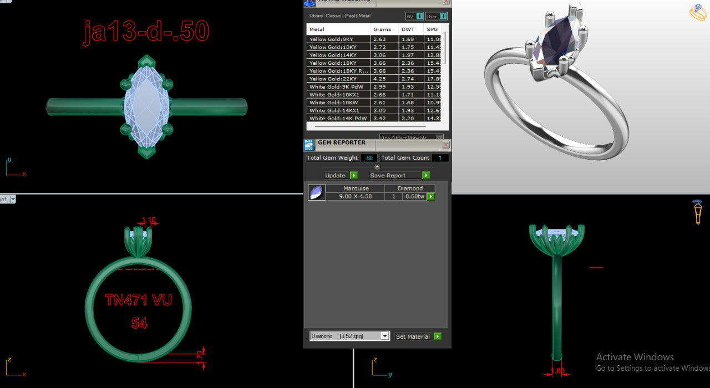Click the Grams column header

(x=384, y=29)
